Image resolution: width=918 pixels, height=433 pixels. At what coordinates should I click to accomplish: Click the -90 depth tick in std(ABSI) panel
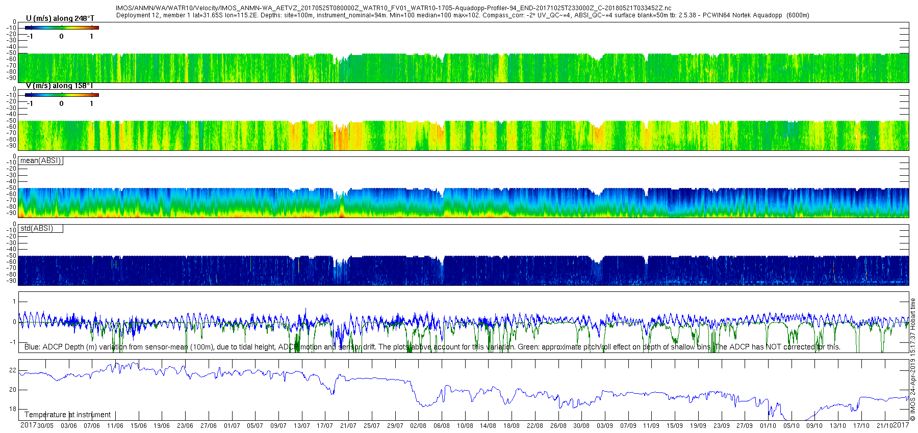(11, 281)
